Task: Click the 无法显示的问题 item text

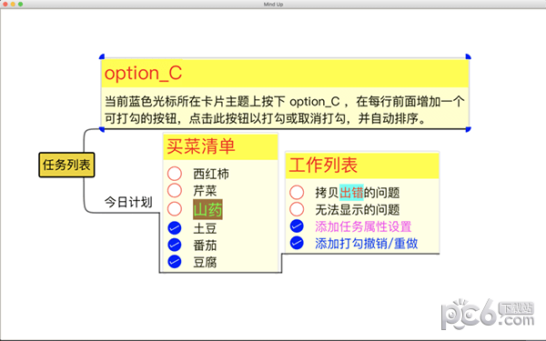Action: pos(358,209)
